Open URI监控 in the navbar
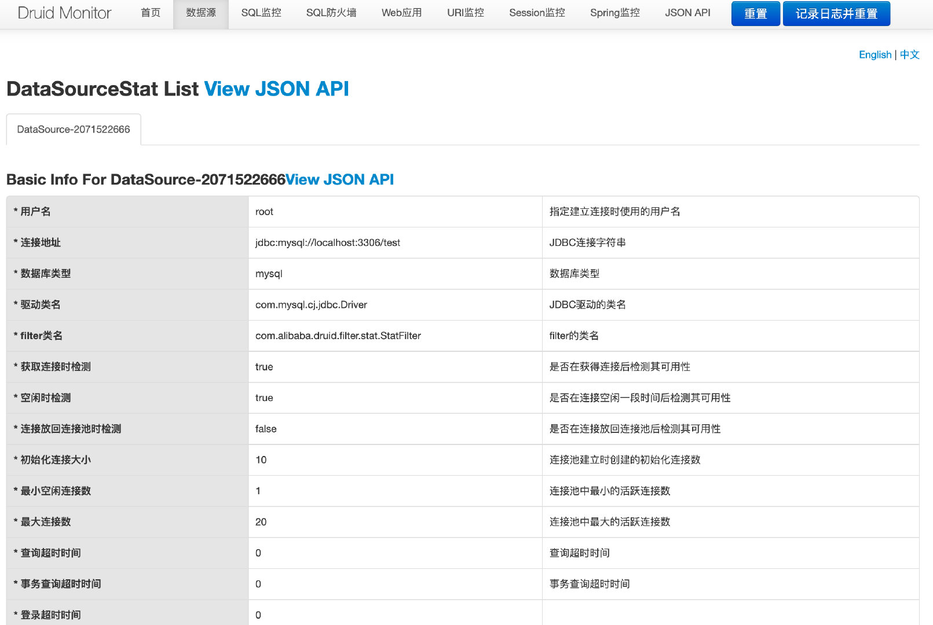Viewport: 933px width, 625px height. 466,13
